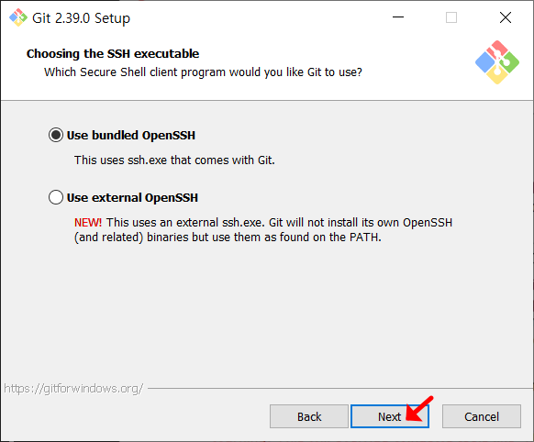Viewport: 534px width, 442px height.
Task: Click the "Choosing the SSH executable" heading
Action: pyautogui.click(x=113, y=54)
